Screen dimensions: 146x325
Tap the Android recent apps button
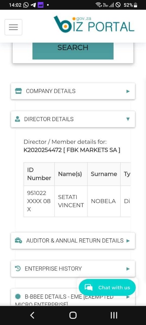(114, 315)
